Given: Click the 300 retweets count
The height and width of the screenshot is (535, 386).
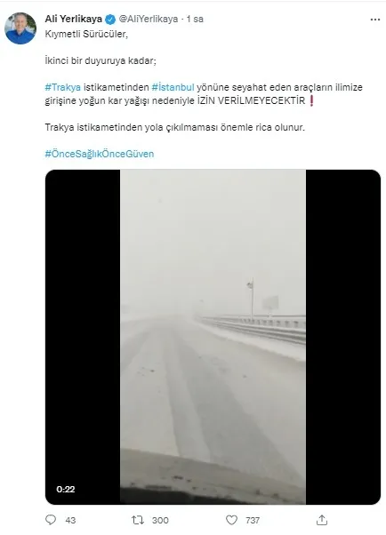Looking at the screenshot, I should click(160, 520).
